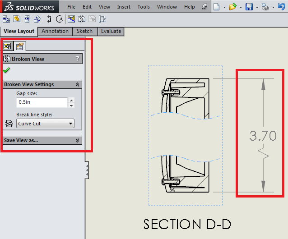Viewport: 288px width, 239px height.
Task: Choose the Projected View tool icon
Action: 27,19
